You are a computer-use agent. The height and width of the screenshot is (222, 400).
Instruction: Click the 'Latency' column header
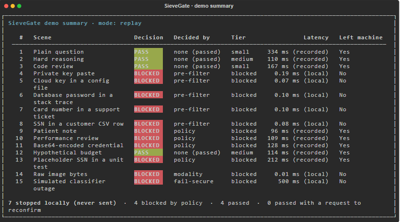click(316, 37)
